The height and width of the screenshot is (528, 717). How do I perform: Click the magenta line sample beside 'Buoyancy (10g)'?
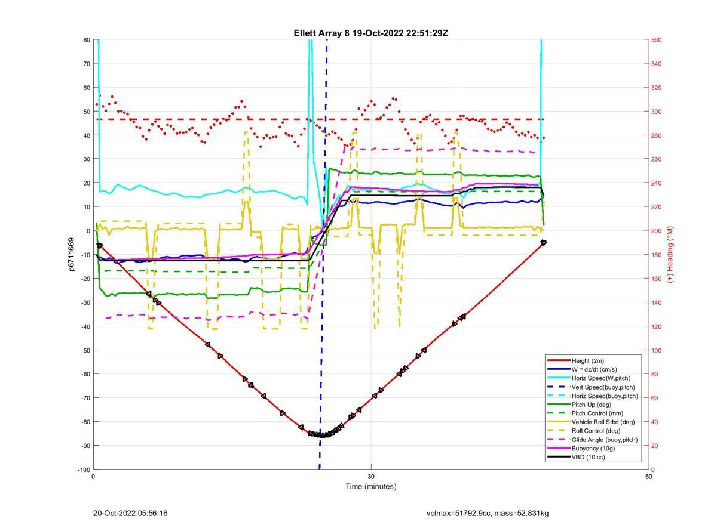pyautogui.click(x=558, y=448)
